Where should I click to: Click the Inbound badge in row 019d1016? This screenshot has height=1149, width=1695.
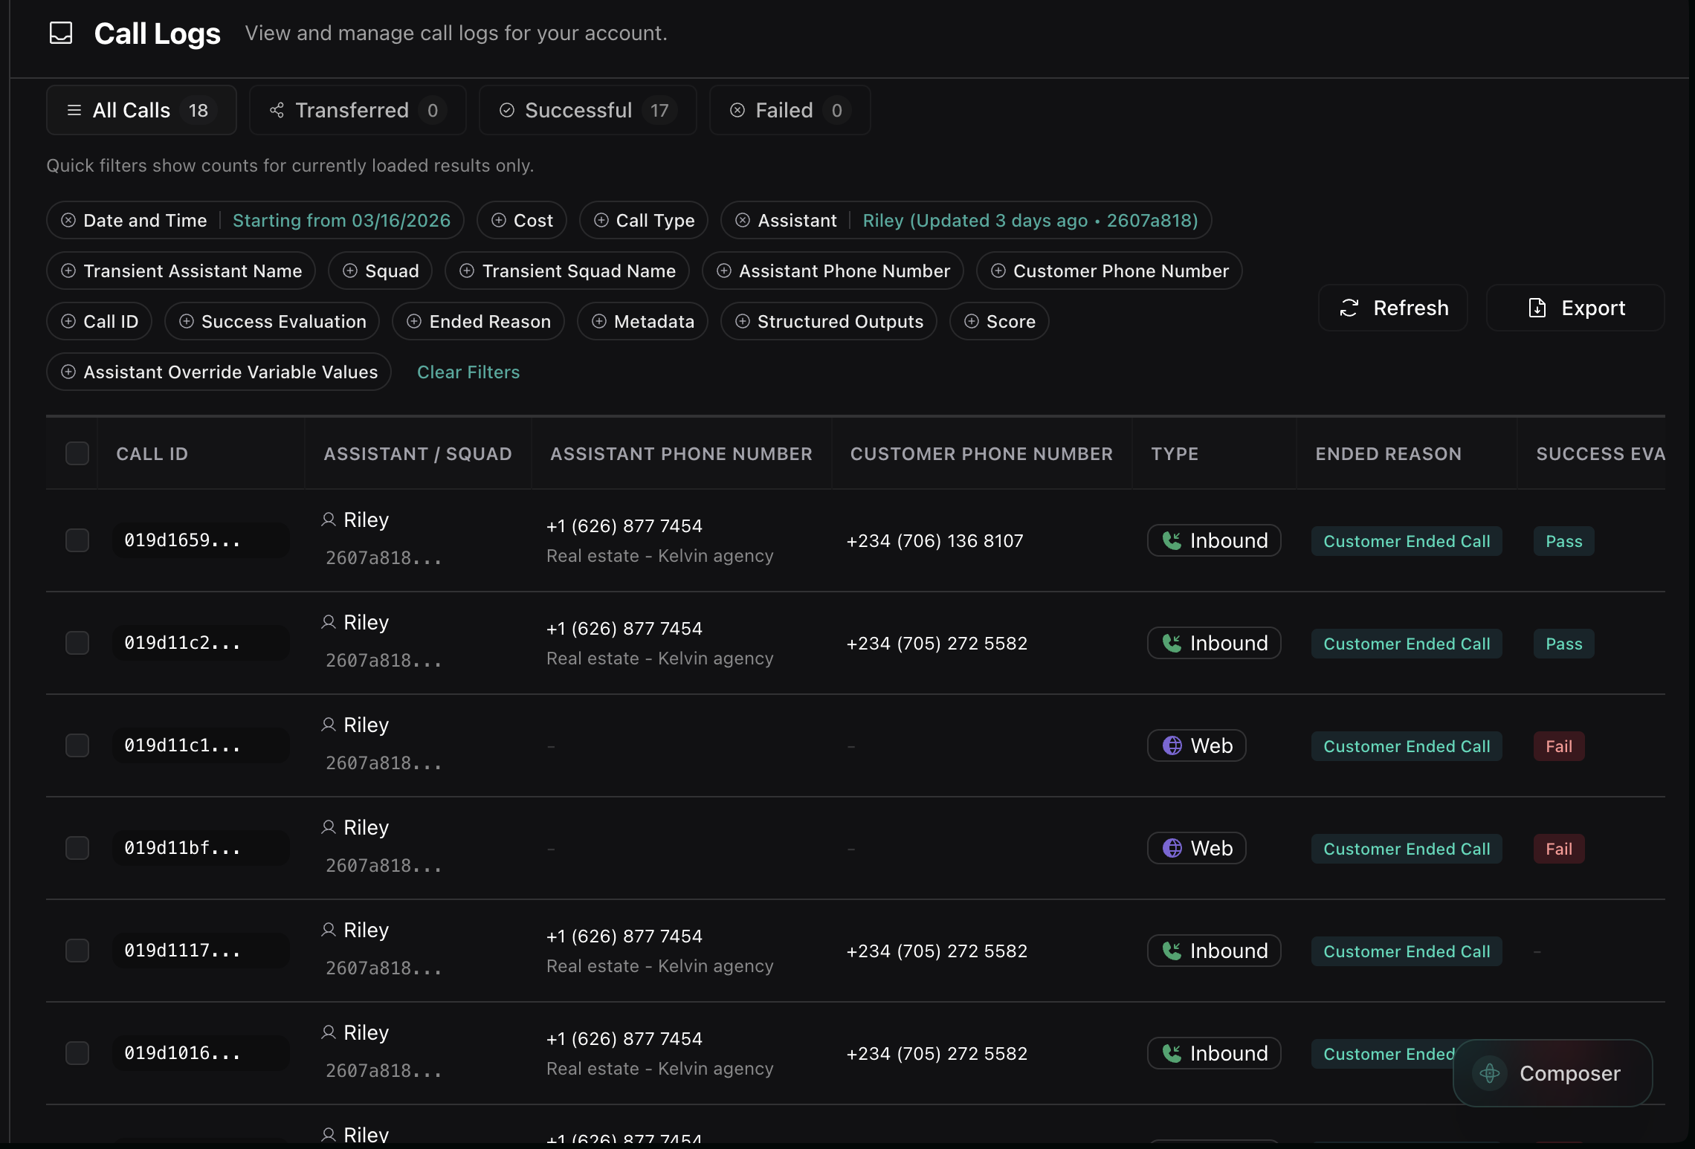coord(1214,1053)
